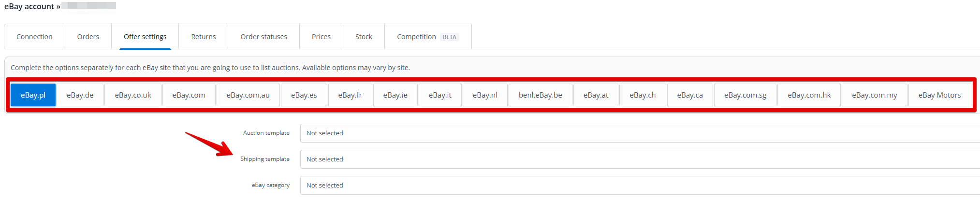Image resolution: width=980 pixels, height=202 pixels.
Task: Switch to the Orders tab
Action: (x=88, y=37)
